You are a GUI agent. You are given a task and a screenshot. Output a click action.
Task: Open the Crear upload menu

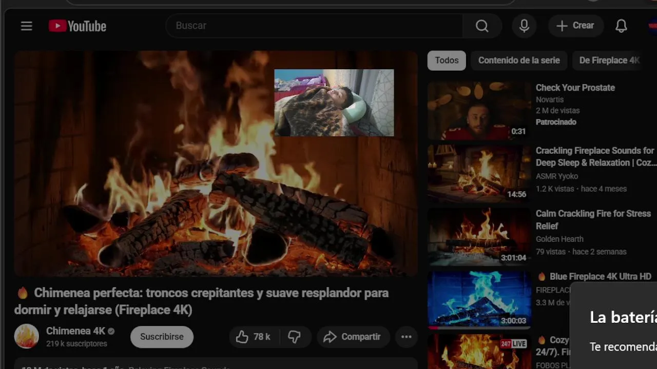575,26
